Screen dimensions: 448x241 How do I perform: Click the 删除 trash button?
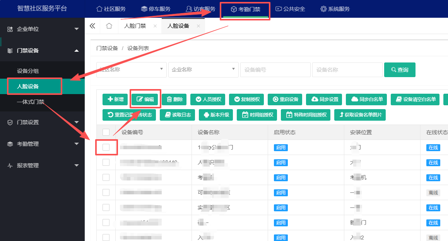[x=174, y=99]
